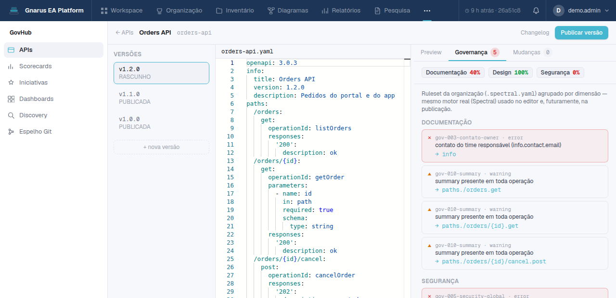Go back to APIs breadcrumb link
Screen dimensions: 616x298
point(124,33)
